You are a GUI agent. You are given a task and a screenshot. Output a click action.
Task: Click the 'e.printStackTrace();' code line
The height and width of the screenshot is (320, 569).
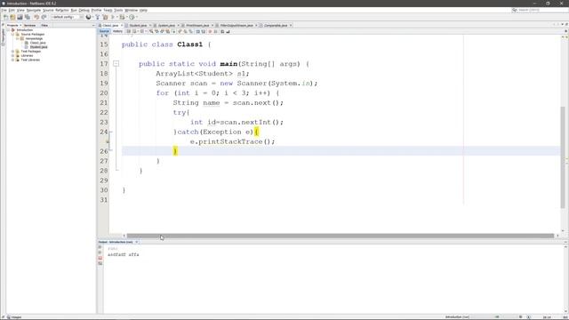232,141
